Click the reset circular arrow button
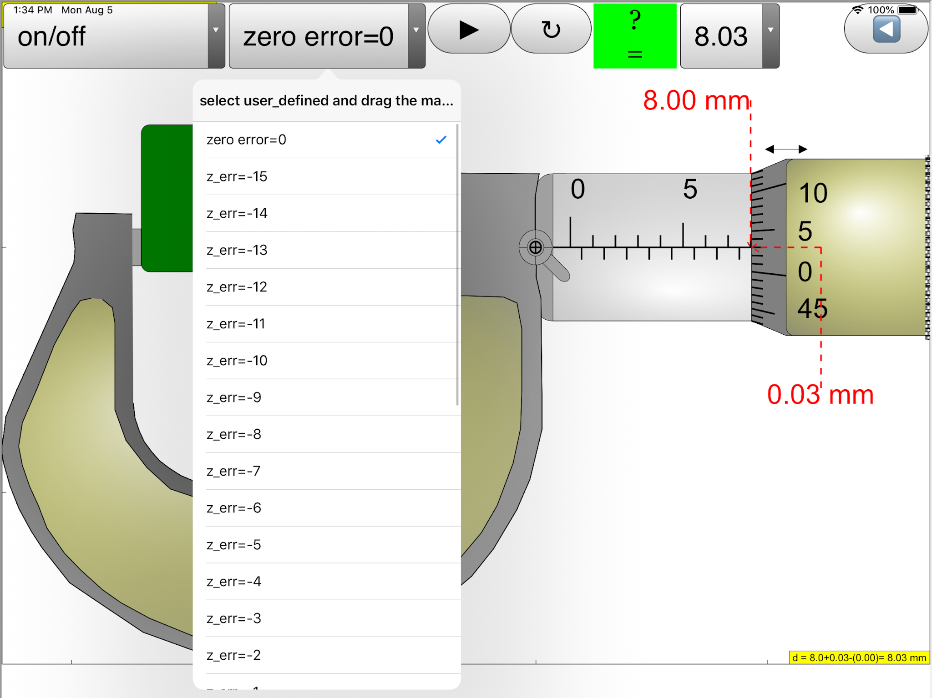 click(x=551, y=30)
